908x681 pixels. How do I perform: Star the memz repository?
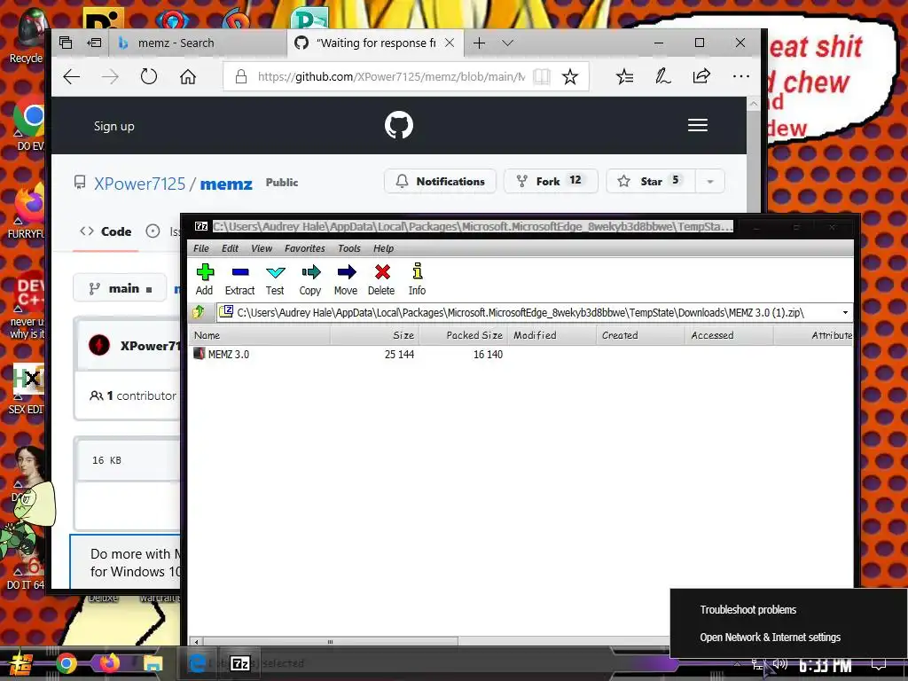point(652,181)
